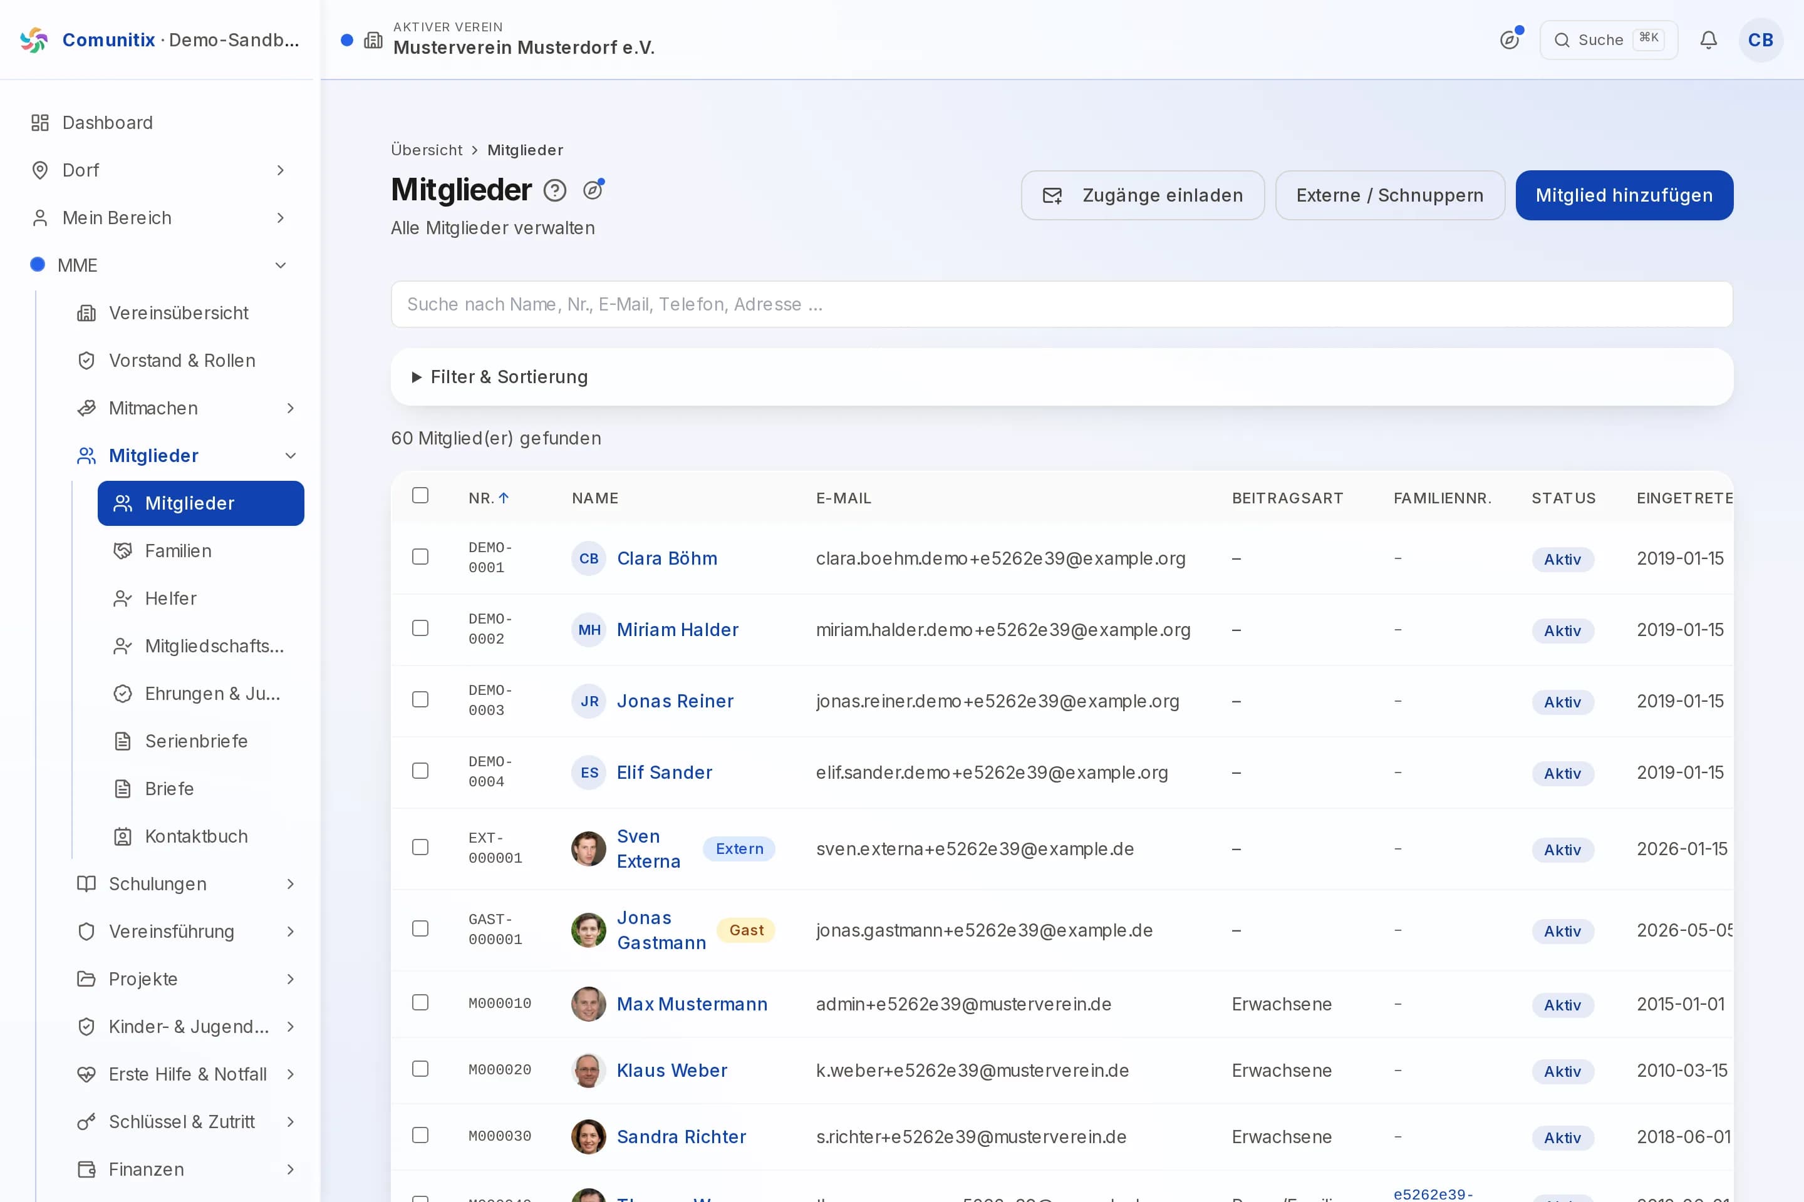This screenshot has height=1202, width=1804.
Task: Click Max Mustermann's profile photo
Action: pos(588,1004)
